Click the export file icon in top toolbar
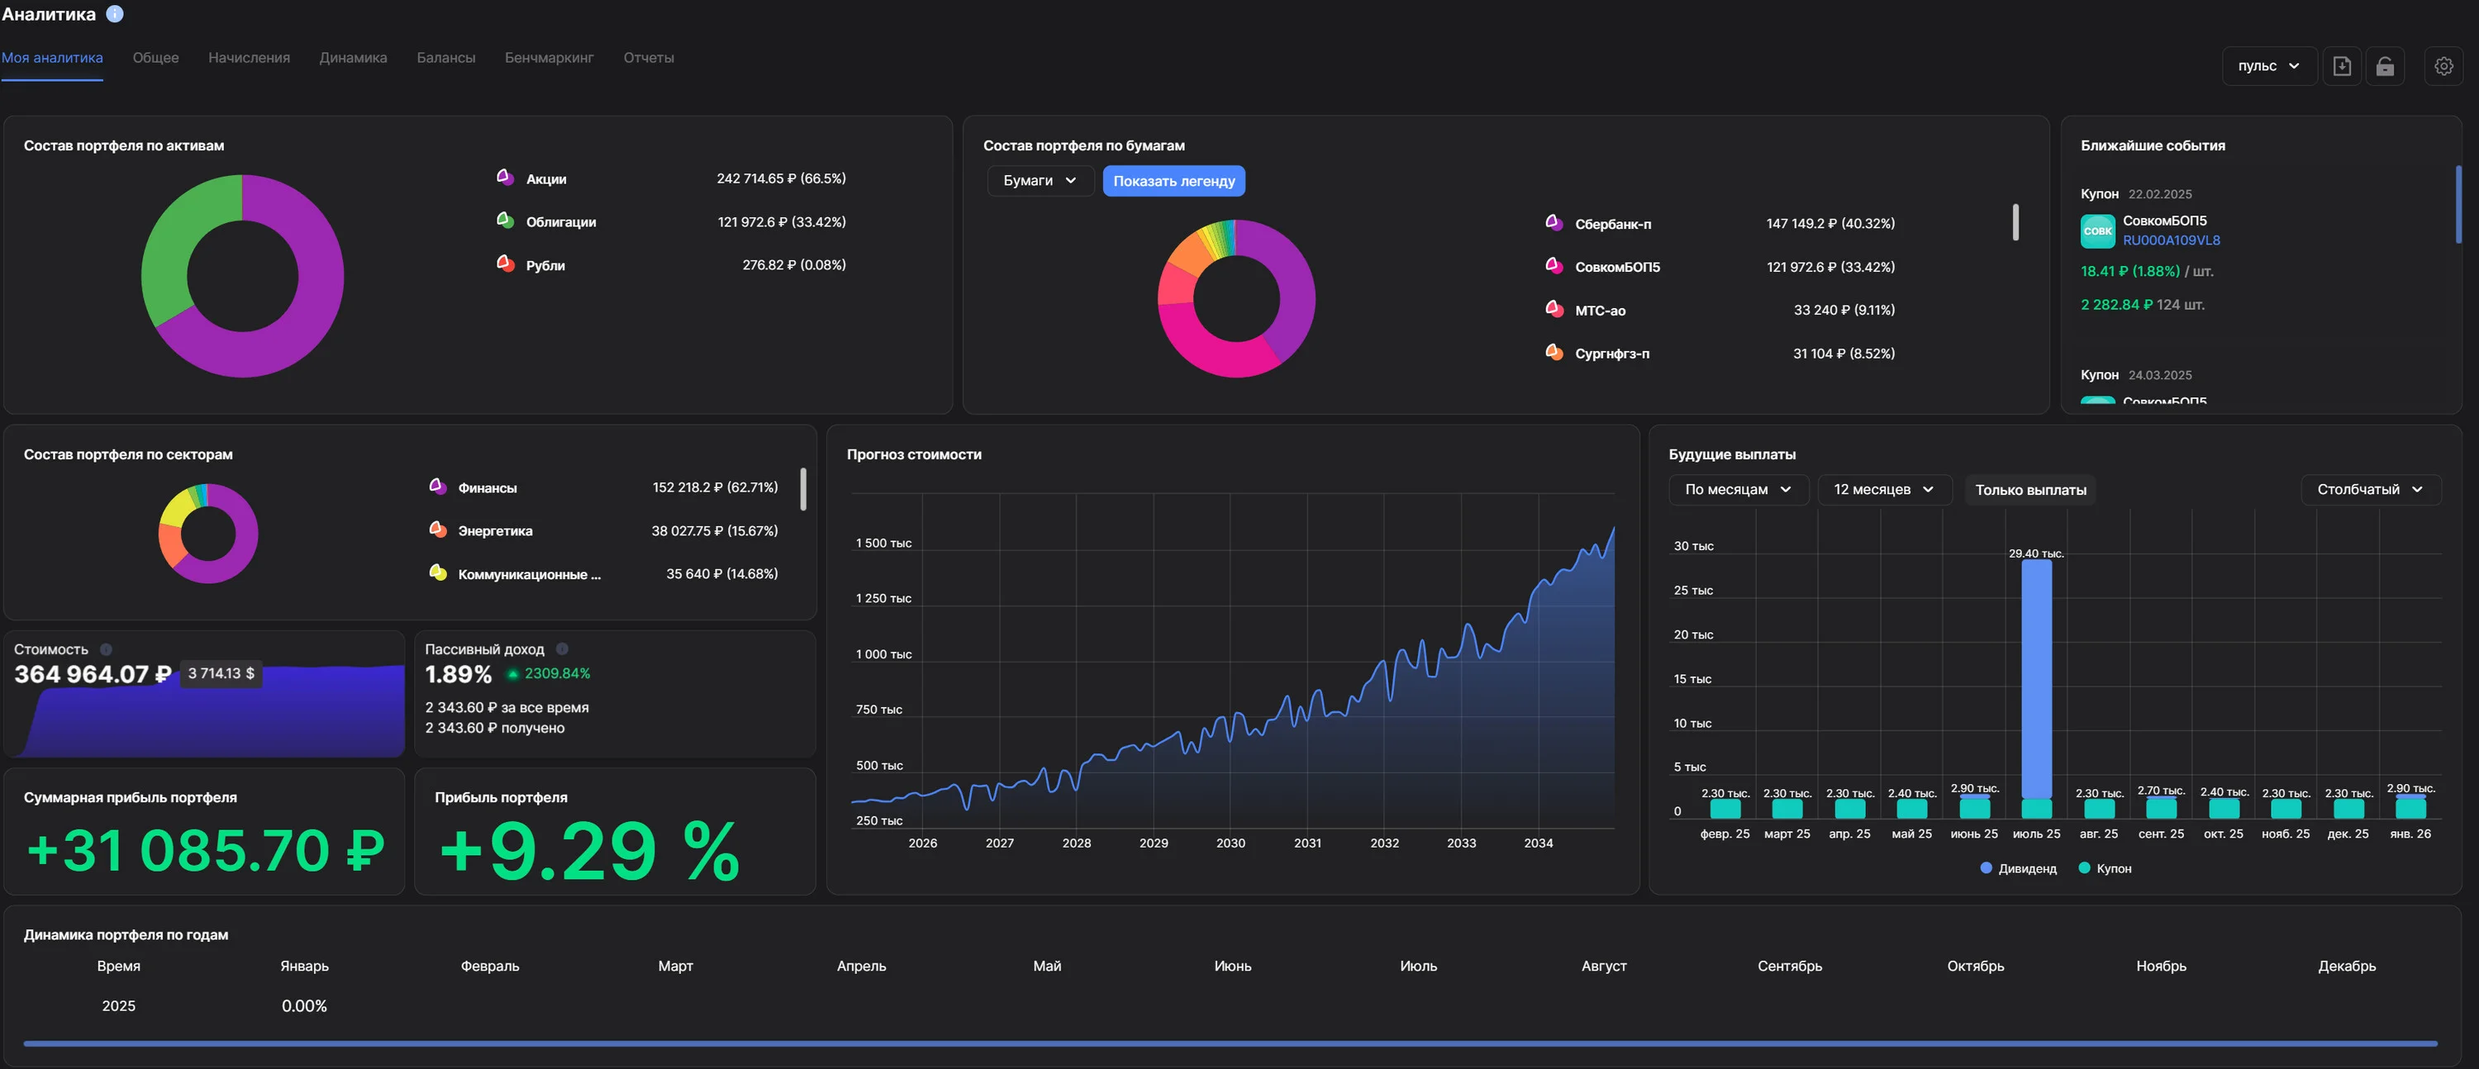2479x1069 pixels. pos(2343,66)
